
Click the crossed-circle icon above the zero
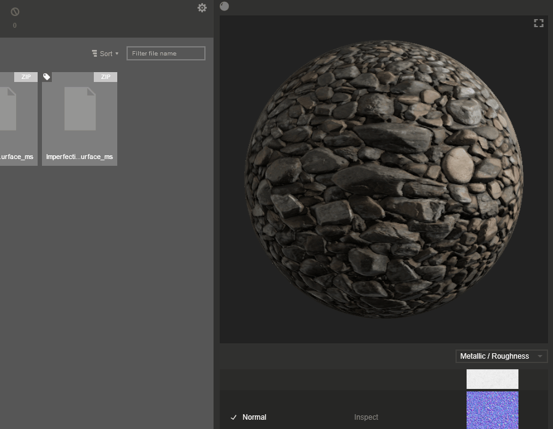(15, 12)
